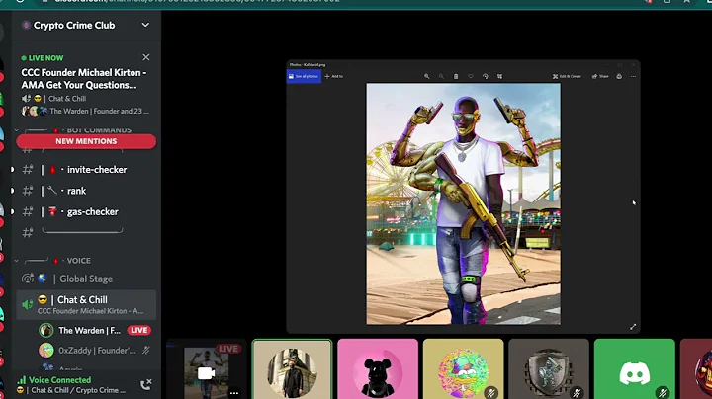The image size is (712, 399).
Task: Zoom in on the photo
Action: (x=427, y=76)
